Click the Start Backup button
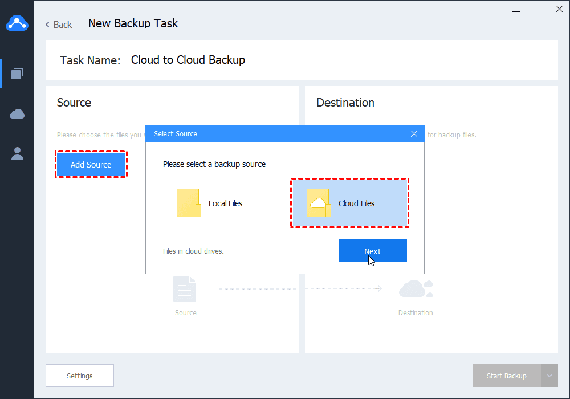 tap(506, 376)
